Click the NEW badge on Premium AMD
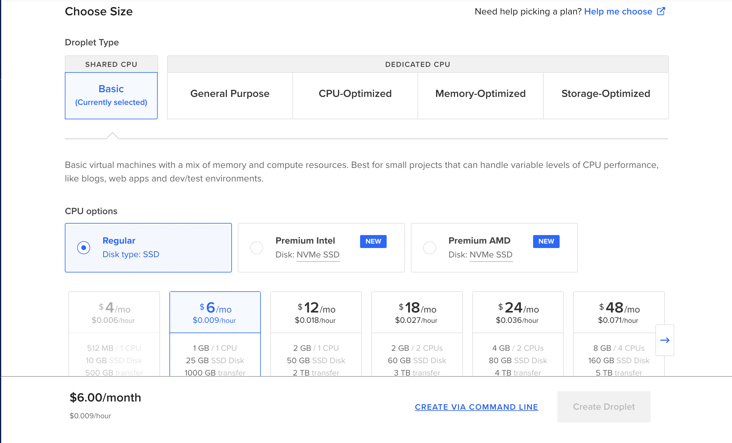 point(546,241)
